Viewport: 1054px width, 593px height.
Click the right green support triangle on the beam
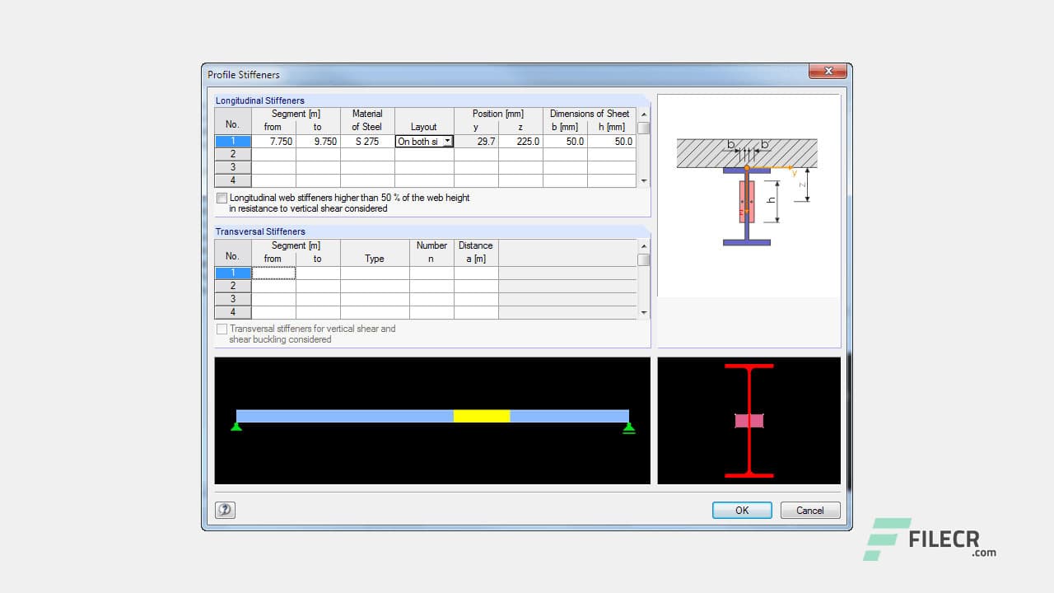point(629,427)
